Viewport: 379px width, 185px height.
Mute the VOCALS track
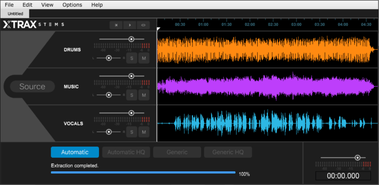point(144,132)
